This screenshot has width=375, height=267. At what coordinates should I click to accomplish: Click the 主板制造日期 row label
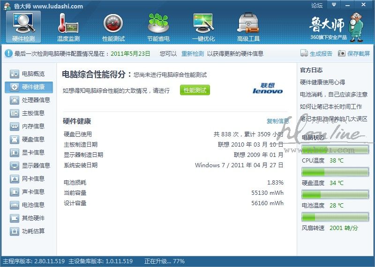[x=81, y=145]
